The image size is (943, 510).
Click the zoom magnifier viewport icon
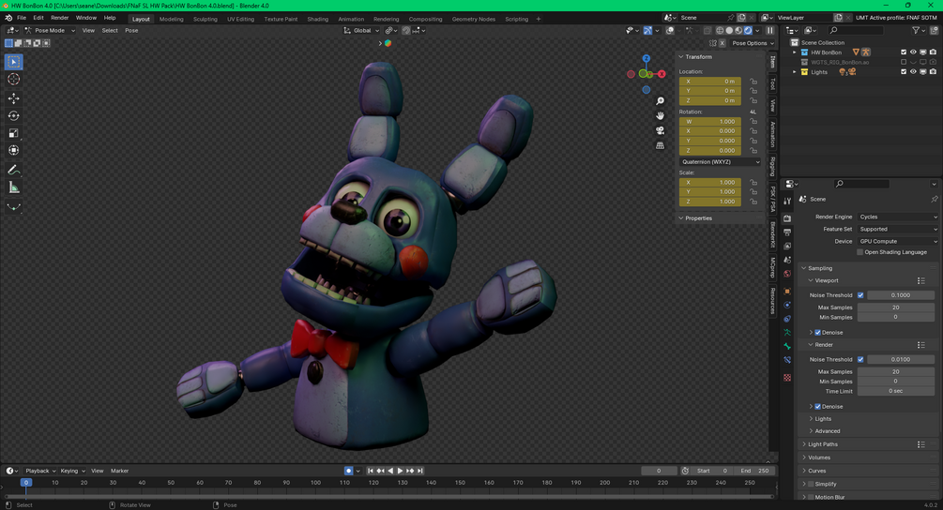pos(661,101)
